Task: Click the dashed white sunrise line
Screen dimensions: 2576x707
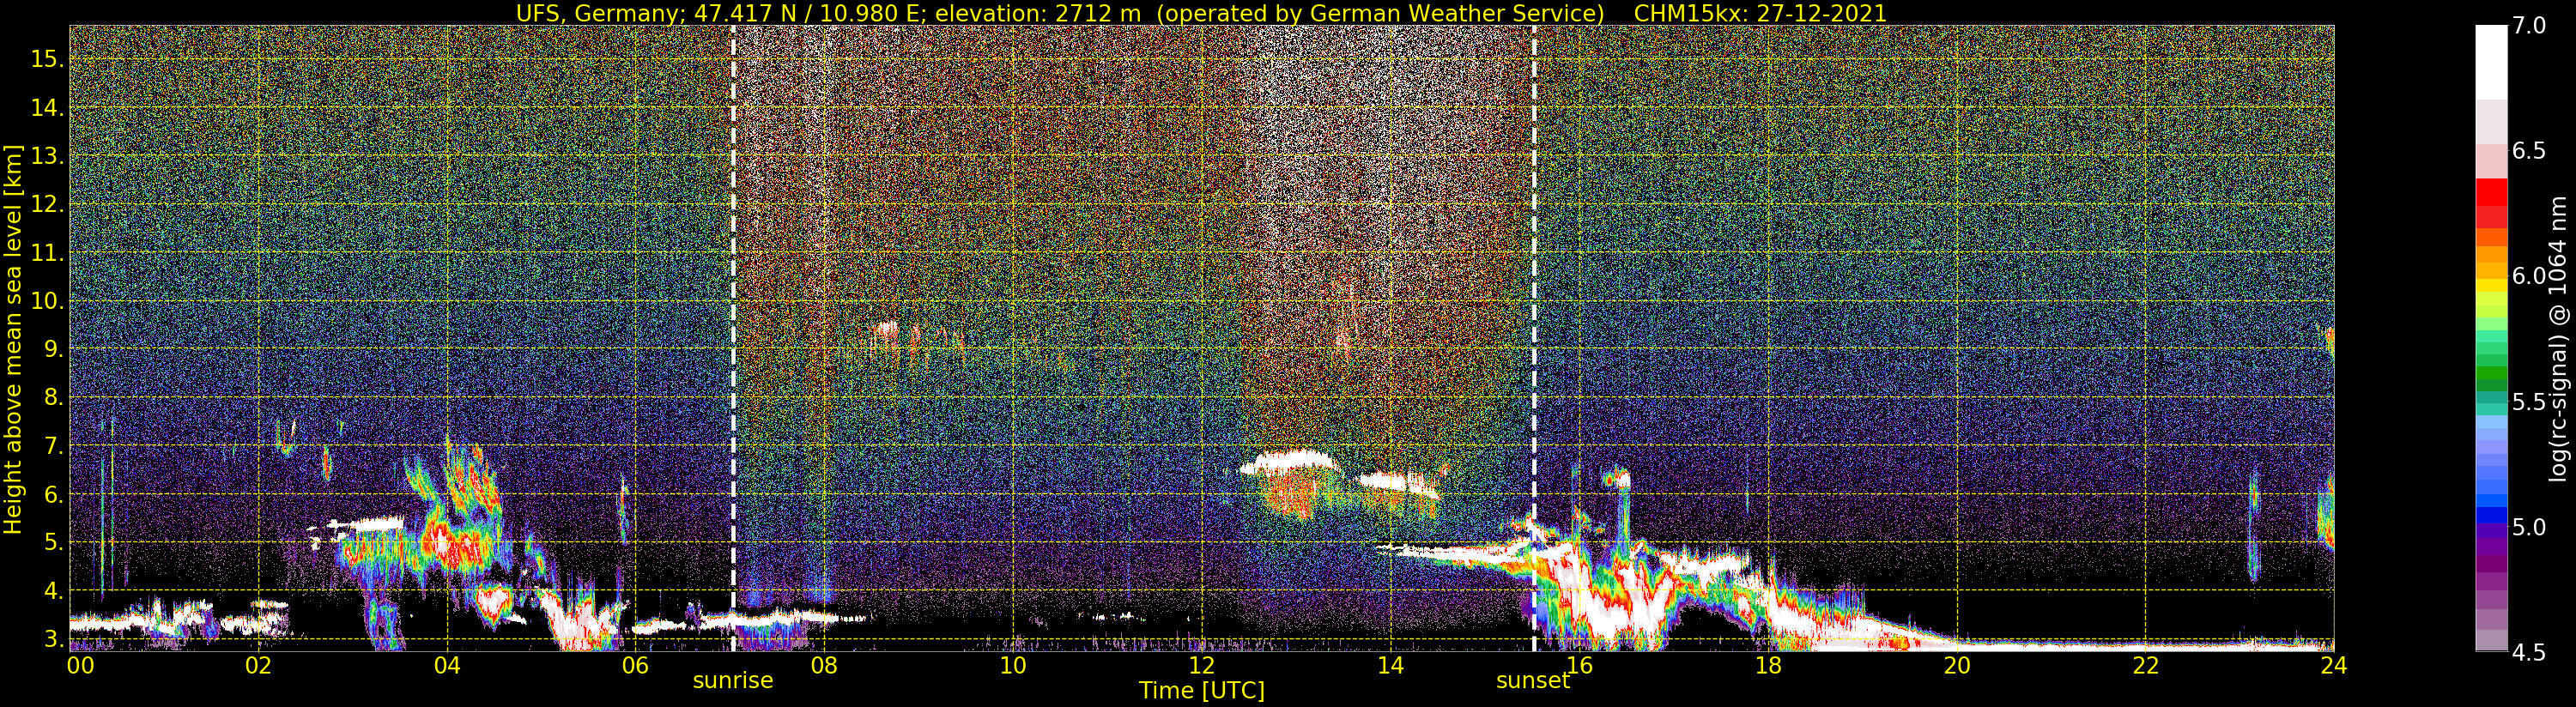Action: pyautogui.click(x=733, y=338)
